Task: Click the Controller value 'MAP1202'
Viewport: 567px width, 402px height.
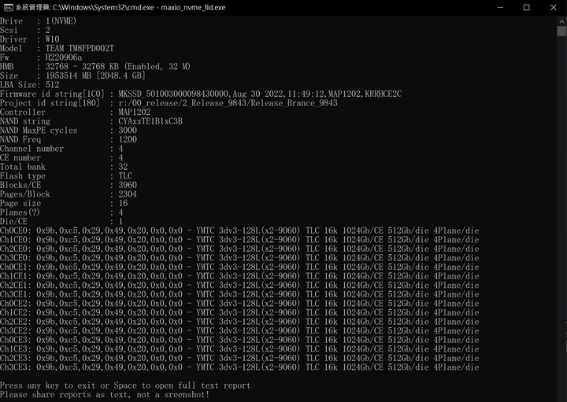Action: 134,112
